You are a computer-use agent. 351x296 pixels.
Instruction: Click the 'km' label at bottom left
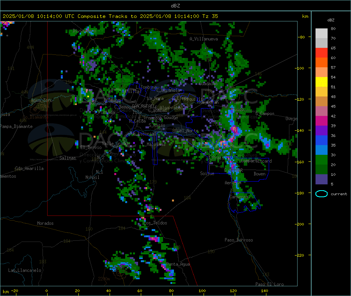(x=6, y=292)
